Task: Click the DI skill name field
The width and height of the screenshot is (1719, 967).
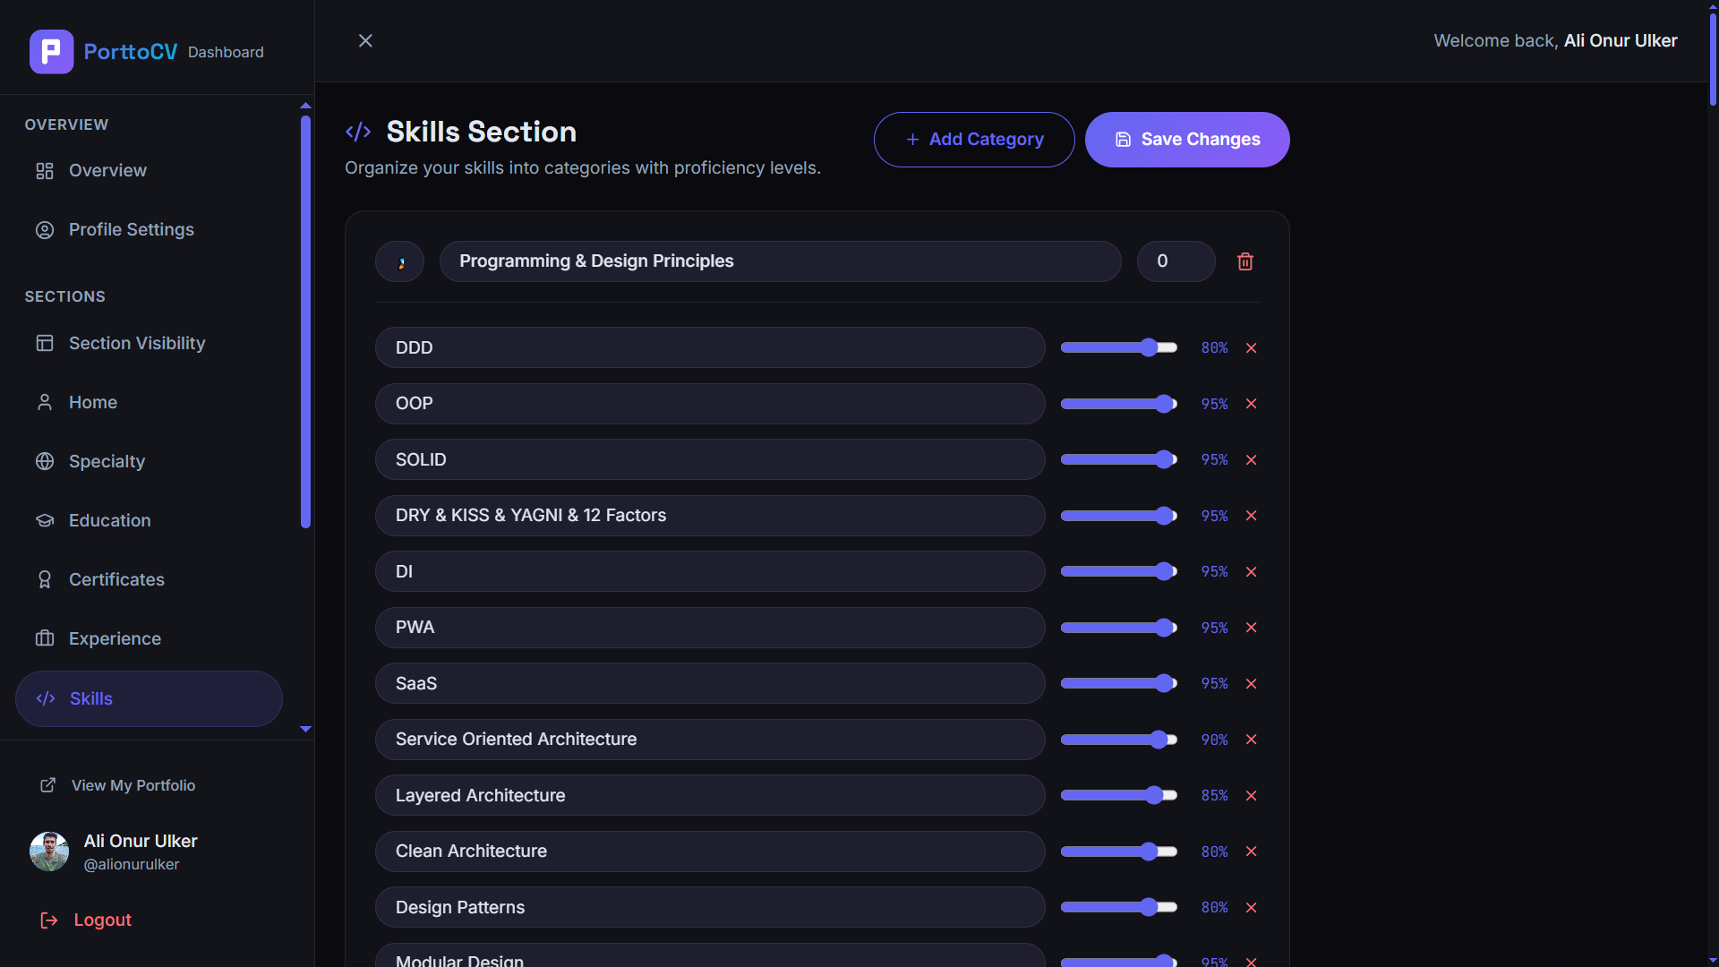Action: 710,571
